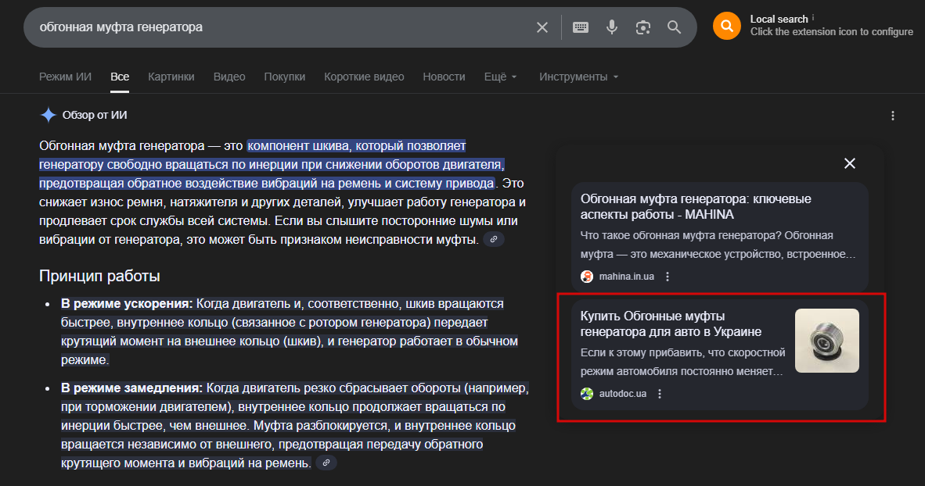
Task: Click the autodoc.ua domain text
Action: 622,394
